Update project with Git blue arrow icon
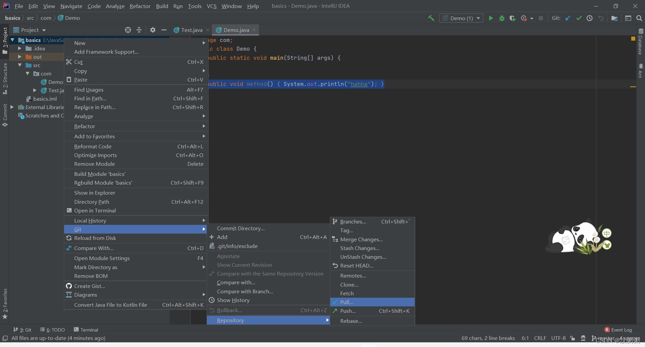This screenshot has height=347, width=645. tap(568, 18)
